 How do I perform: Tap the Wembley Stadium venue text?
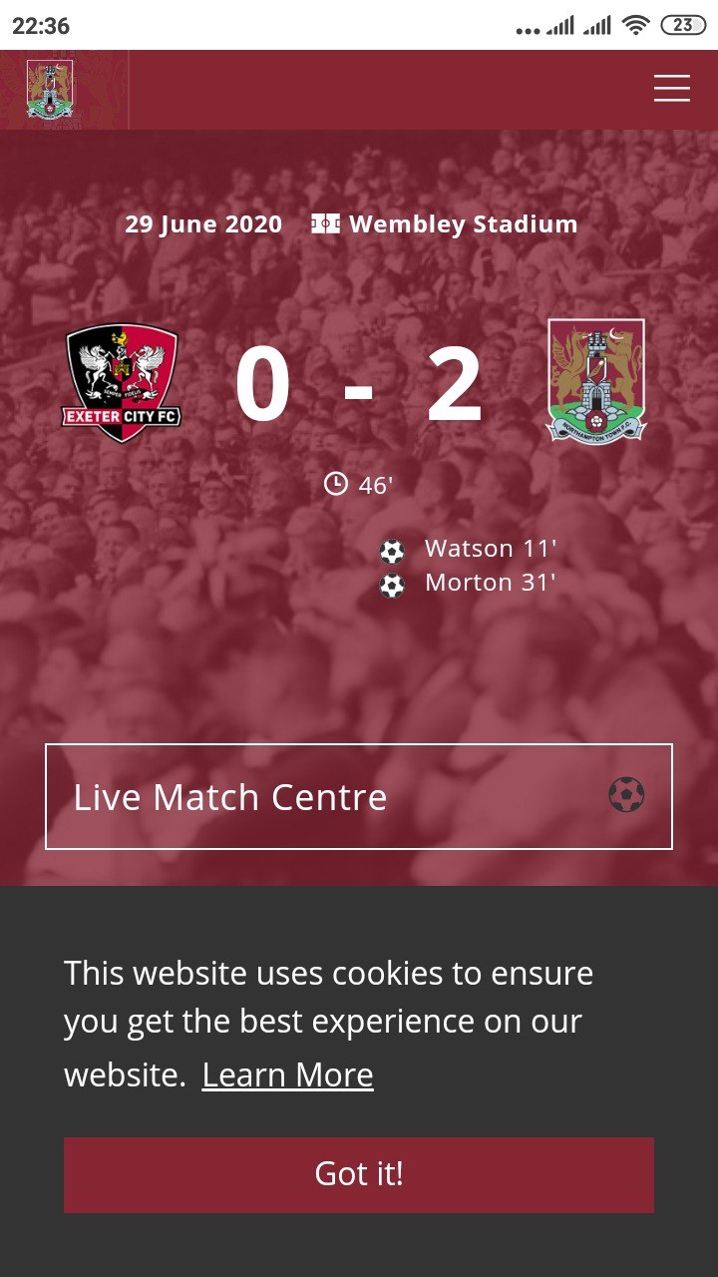point(464,223)
